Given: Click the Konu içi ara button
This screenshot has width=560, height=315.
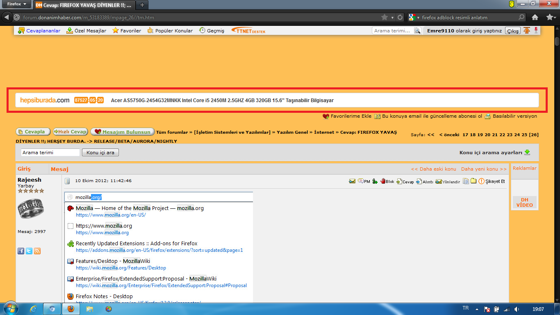Looking at the screenshot, I should coord(100,152).
